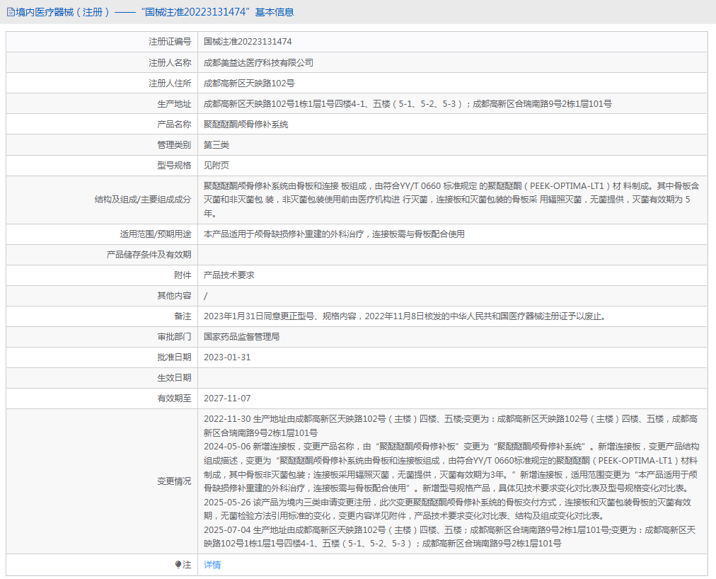This screenshot has height=579, width=716.
Task: Click the lightbulb icon next to 注
Action: point(178,565)
